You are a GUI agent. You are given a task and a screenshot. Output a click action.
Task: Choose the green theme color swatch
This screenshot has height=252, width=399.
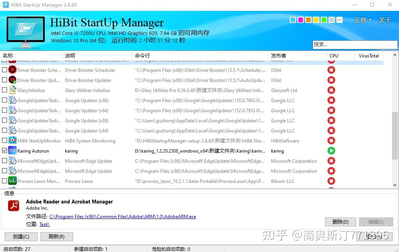tap(324, 20)
